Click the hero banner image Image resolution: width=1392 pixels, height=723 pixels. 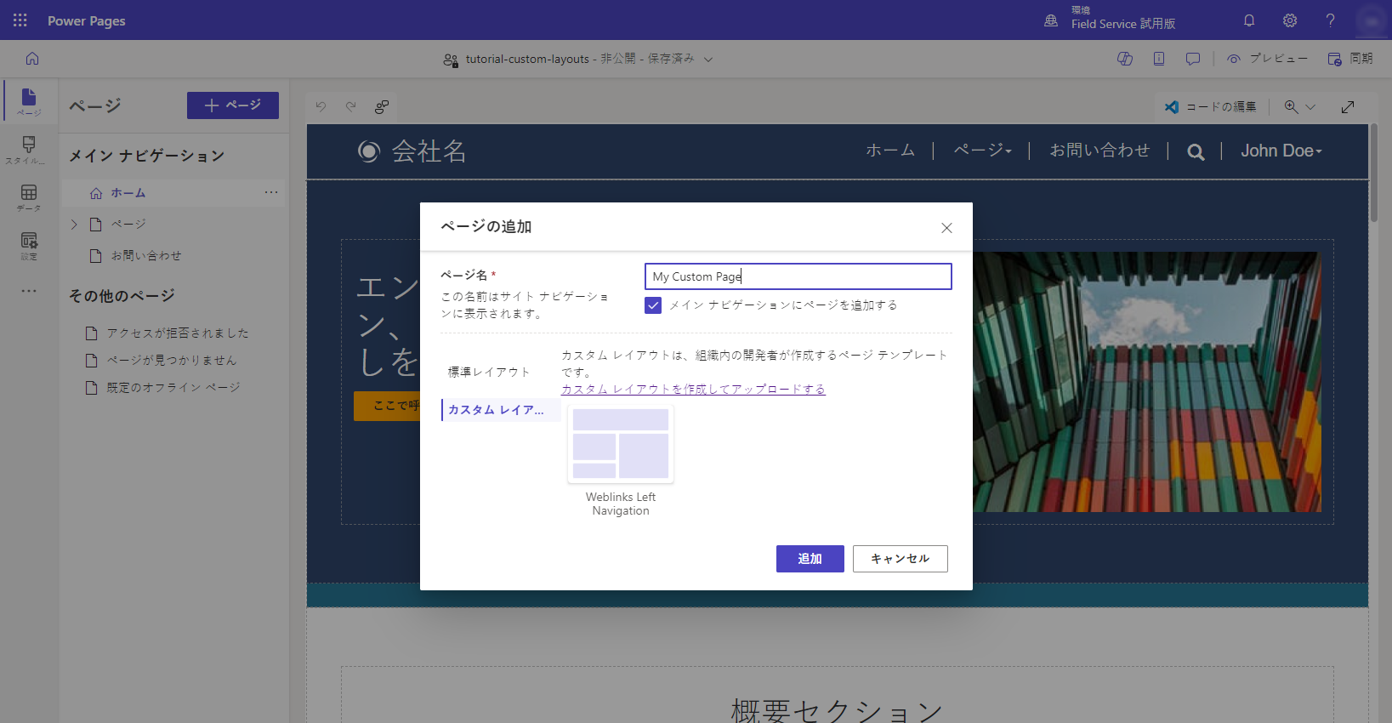pyautogui.click(x=1147, y=382)
